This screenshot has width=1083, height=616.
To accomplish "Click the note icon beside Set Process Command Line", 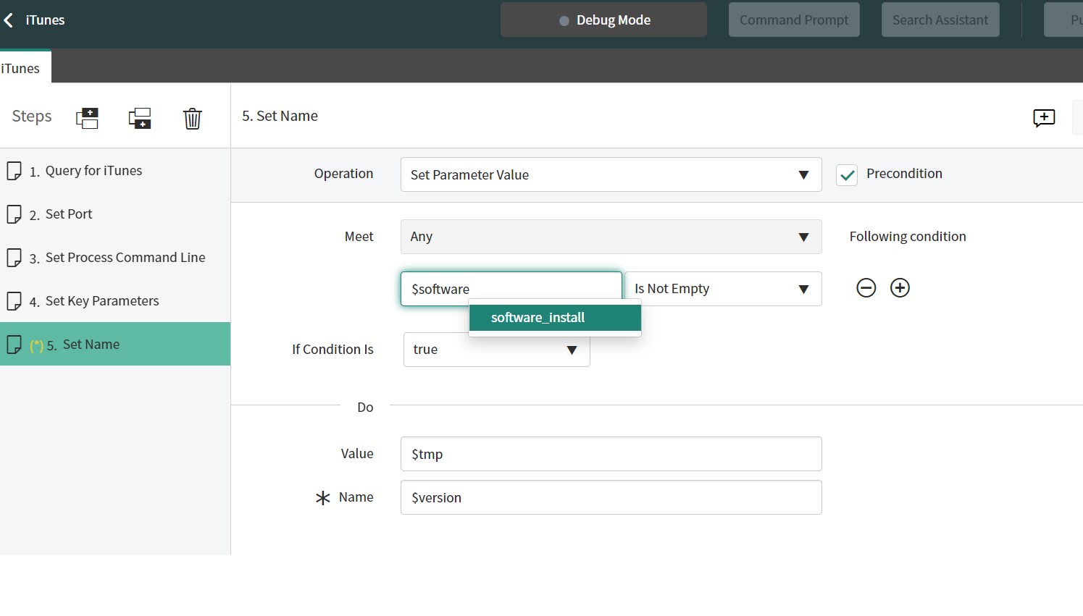I will (x=14, y=258).
